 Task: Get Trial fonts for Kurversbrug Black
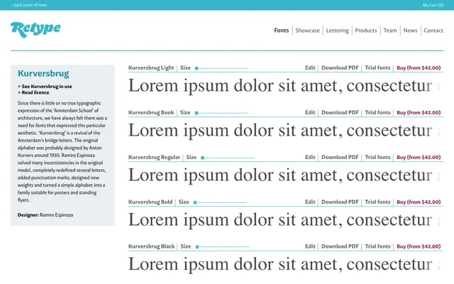coord(377,246)
